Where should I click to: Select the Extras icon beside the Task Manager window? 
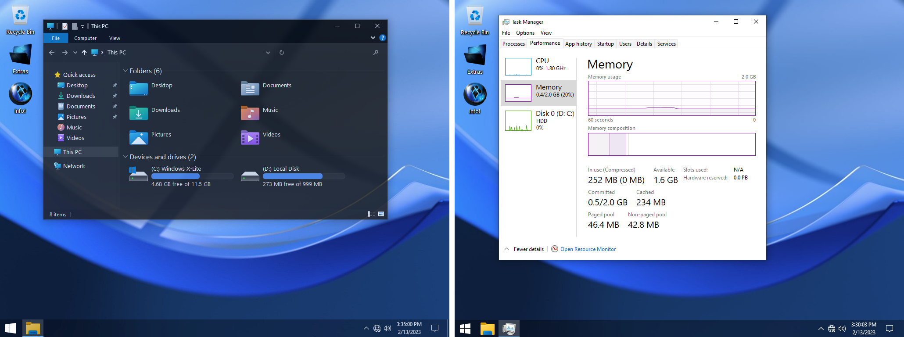(x=475, y=60)
